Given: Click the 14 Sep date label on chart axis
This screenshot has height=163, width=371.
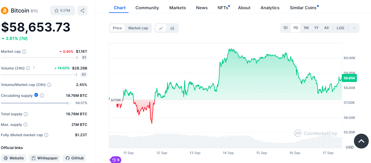Looking at the screenshot, I should [x=228, y=153].
